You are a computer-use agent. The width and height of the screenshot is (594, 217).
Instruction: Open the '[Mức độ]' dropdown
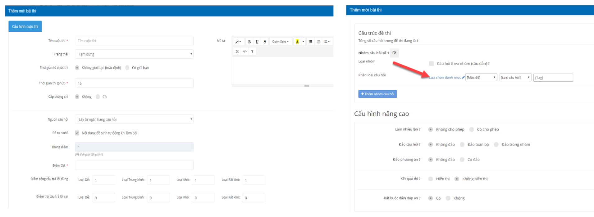click(x=481, y=78)
